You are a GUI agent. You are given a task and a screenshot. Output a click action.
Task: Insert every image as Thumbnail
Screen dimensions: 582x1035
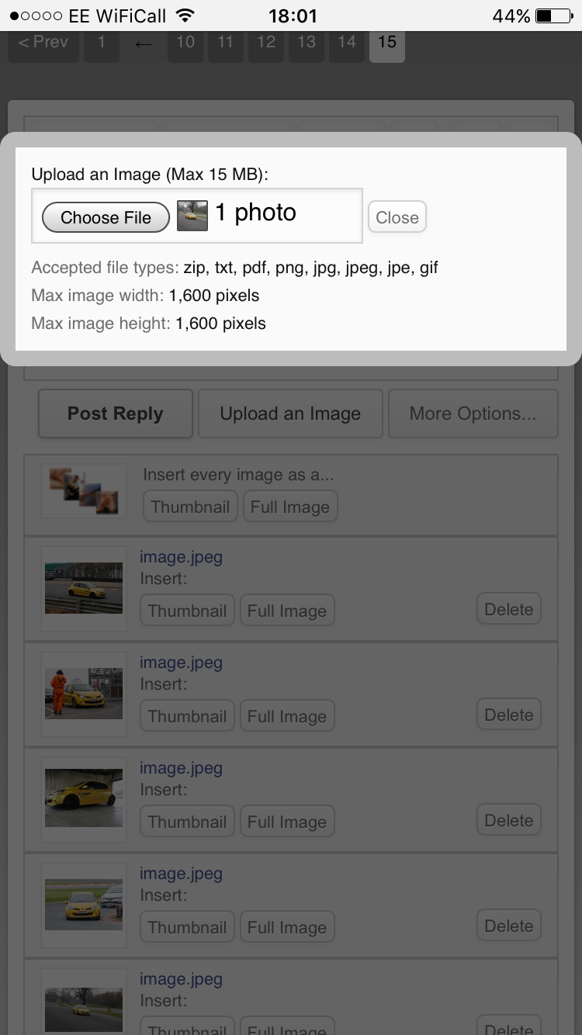point(190,507)
